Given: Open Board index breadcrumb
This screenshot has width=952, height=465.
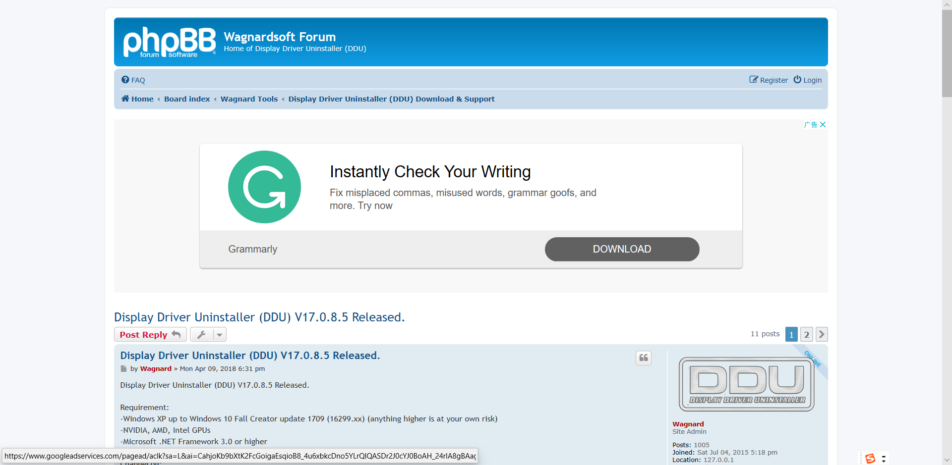Looking at the screenshot, I should 187,99.
